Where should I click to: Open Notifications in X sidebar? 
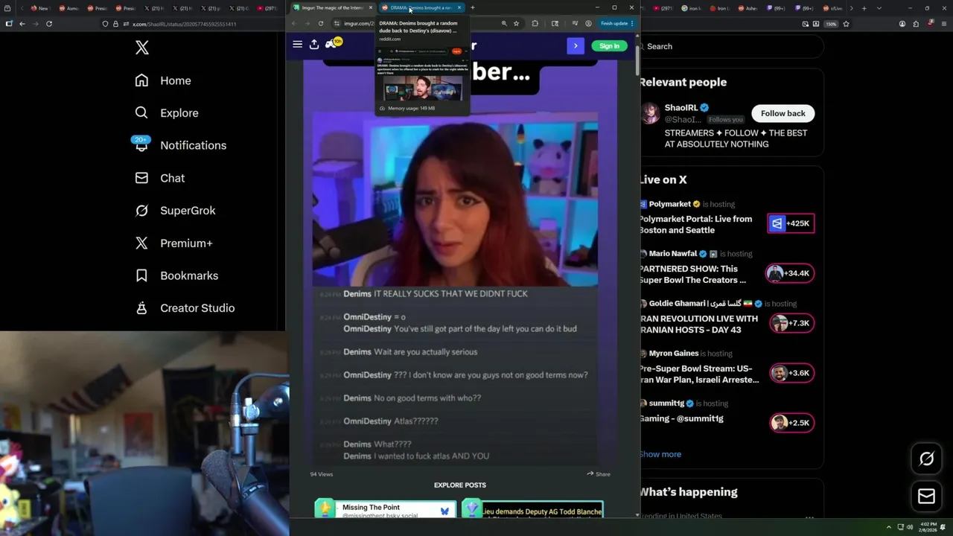pyautogui.click(x=180, y=145)
